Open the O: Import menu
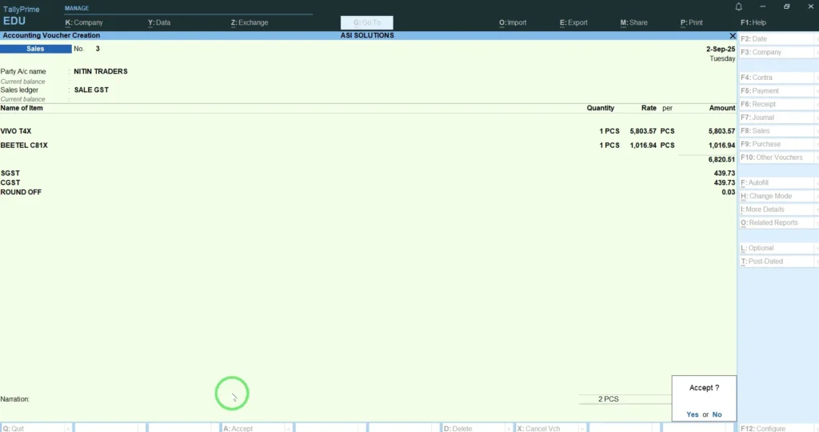Viewport: 819px width, 432px height. [513, 22]
